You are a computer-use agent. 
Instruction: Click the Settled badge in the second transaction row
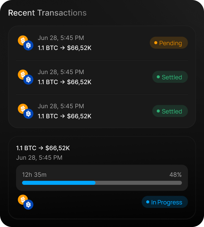(x=170, y=77)
